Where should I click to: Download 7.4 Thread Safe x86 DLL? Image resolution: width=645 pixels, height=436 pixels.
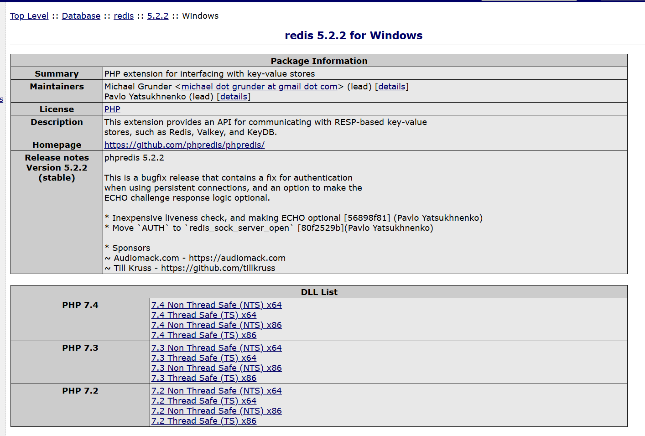point(203,335)
